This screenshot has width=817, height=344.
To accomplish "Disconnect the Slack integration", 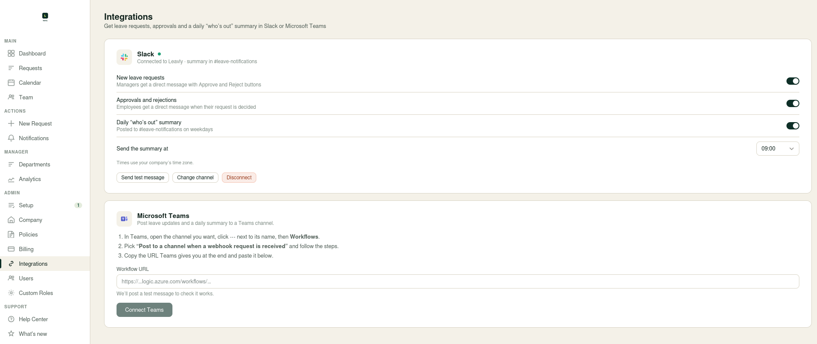I will coord(239,178).
